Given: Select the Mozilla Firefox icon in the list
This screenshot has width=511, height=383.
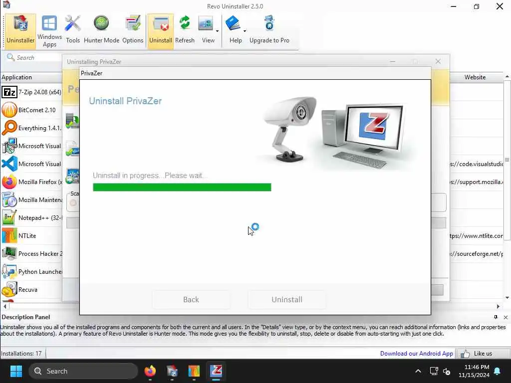Looking at the screenshot, I should click(x=9, y=182).
